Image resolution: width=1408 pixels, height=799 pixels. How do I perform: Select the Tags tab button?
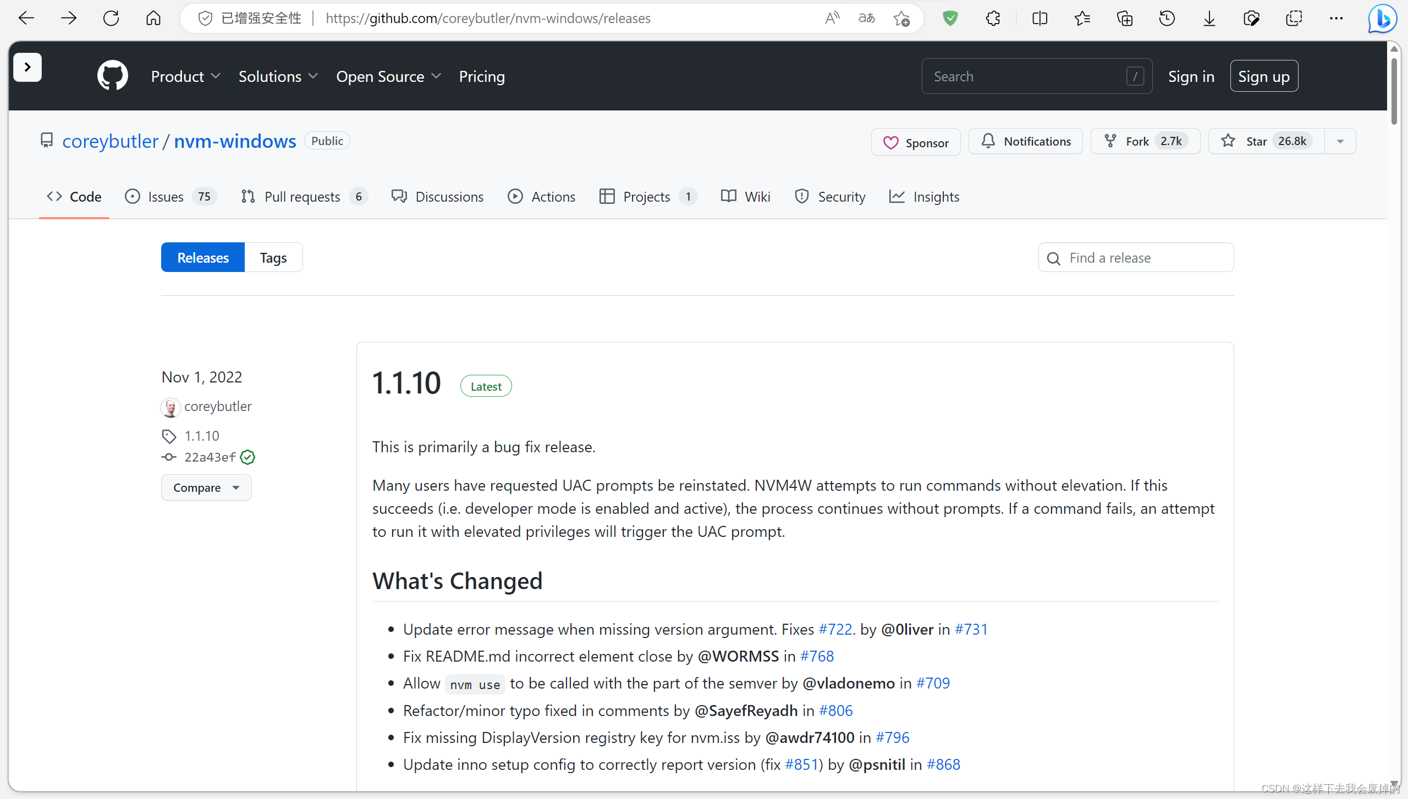coord(273,257)
